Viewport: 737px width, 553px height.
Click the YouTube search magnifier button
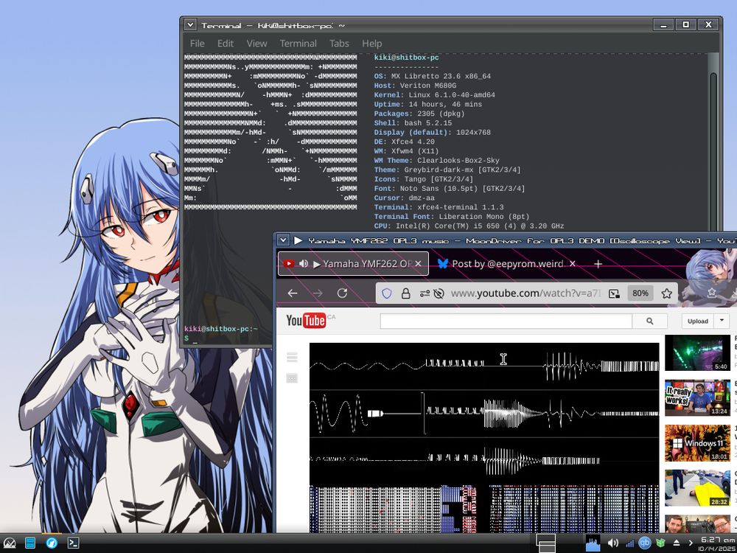[649, 321]
